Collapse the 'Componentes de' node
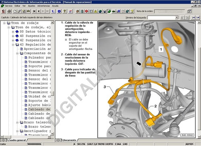The width and height of the screenshot is (201, 146). 17,53
